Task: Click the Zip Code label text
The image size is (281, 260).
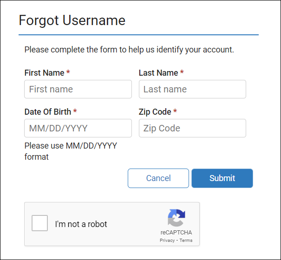Action: [155, 112]
